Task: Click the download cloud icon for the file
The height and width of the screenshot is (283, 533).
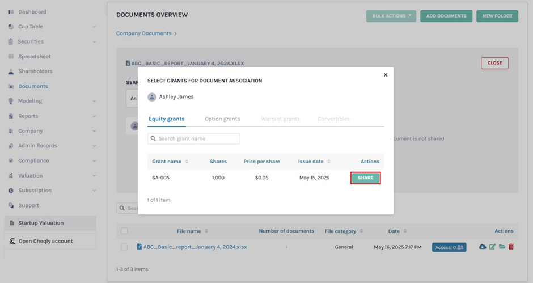Action: point(483,247)
